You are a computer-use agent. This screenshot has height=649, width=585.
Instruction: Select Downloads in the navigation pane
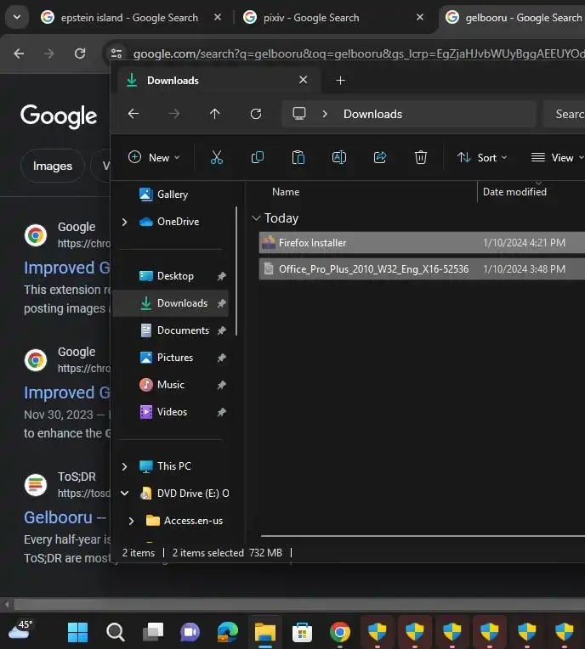click(x=171, y=303)
